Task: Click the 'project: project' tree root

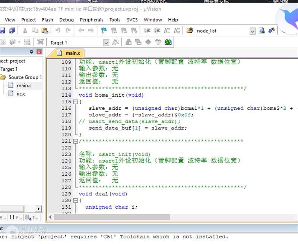Action: [13, 61]
